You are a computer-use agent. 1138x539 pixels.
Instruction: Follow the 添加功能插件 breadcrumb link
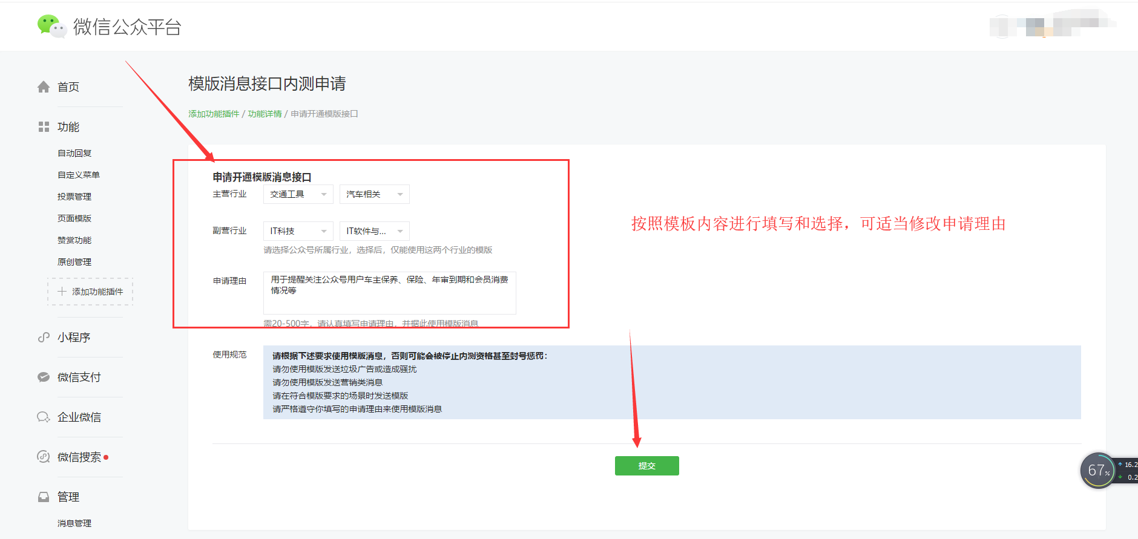tap(214, 114)
